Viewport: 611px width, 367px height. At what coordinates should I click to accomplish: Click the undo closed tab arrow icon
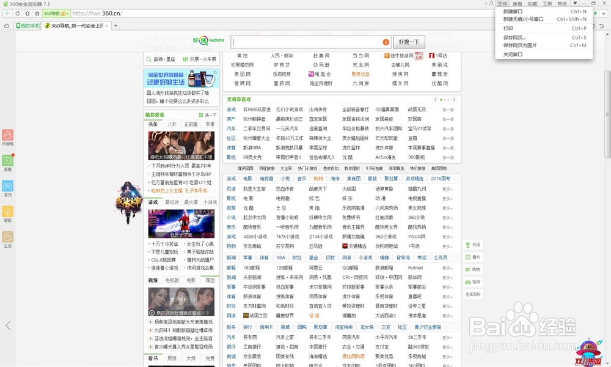click(602, 26)
